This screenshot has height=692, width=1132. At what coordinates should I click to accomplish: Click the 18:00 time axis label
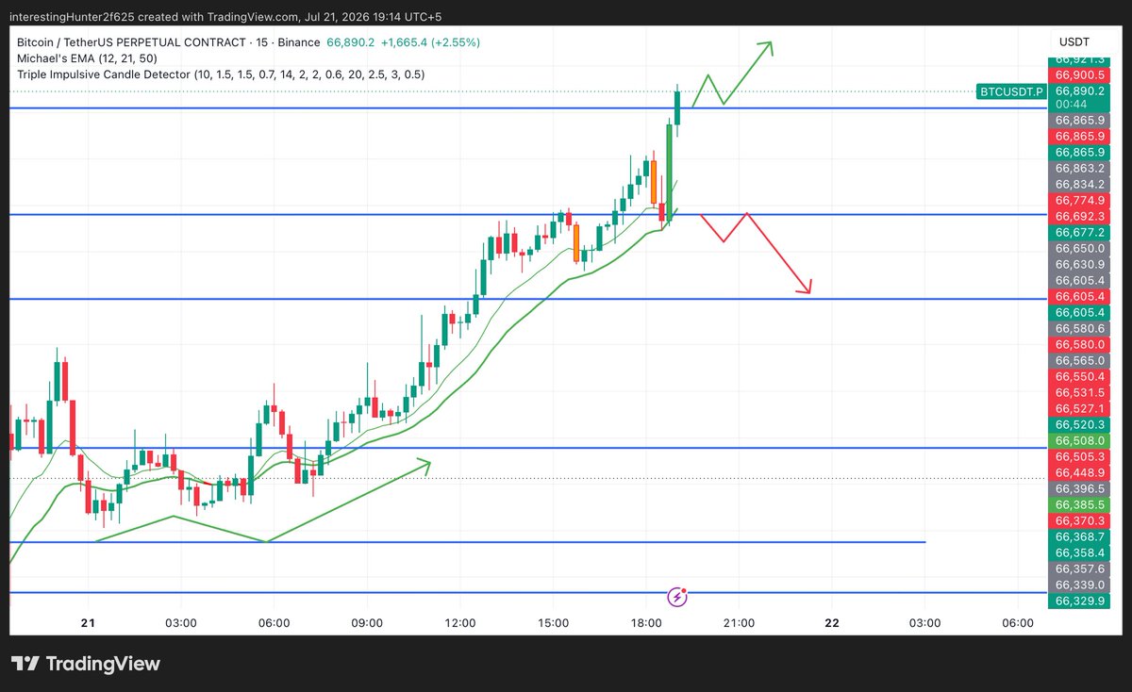[645, 623]
